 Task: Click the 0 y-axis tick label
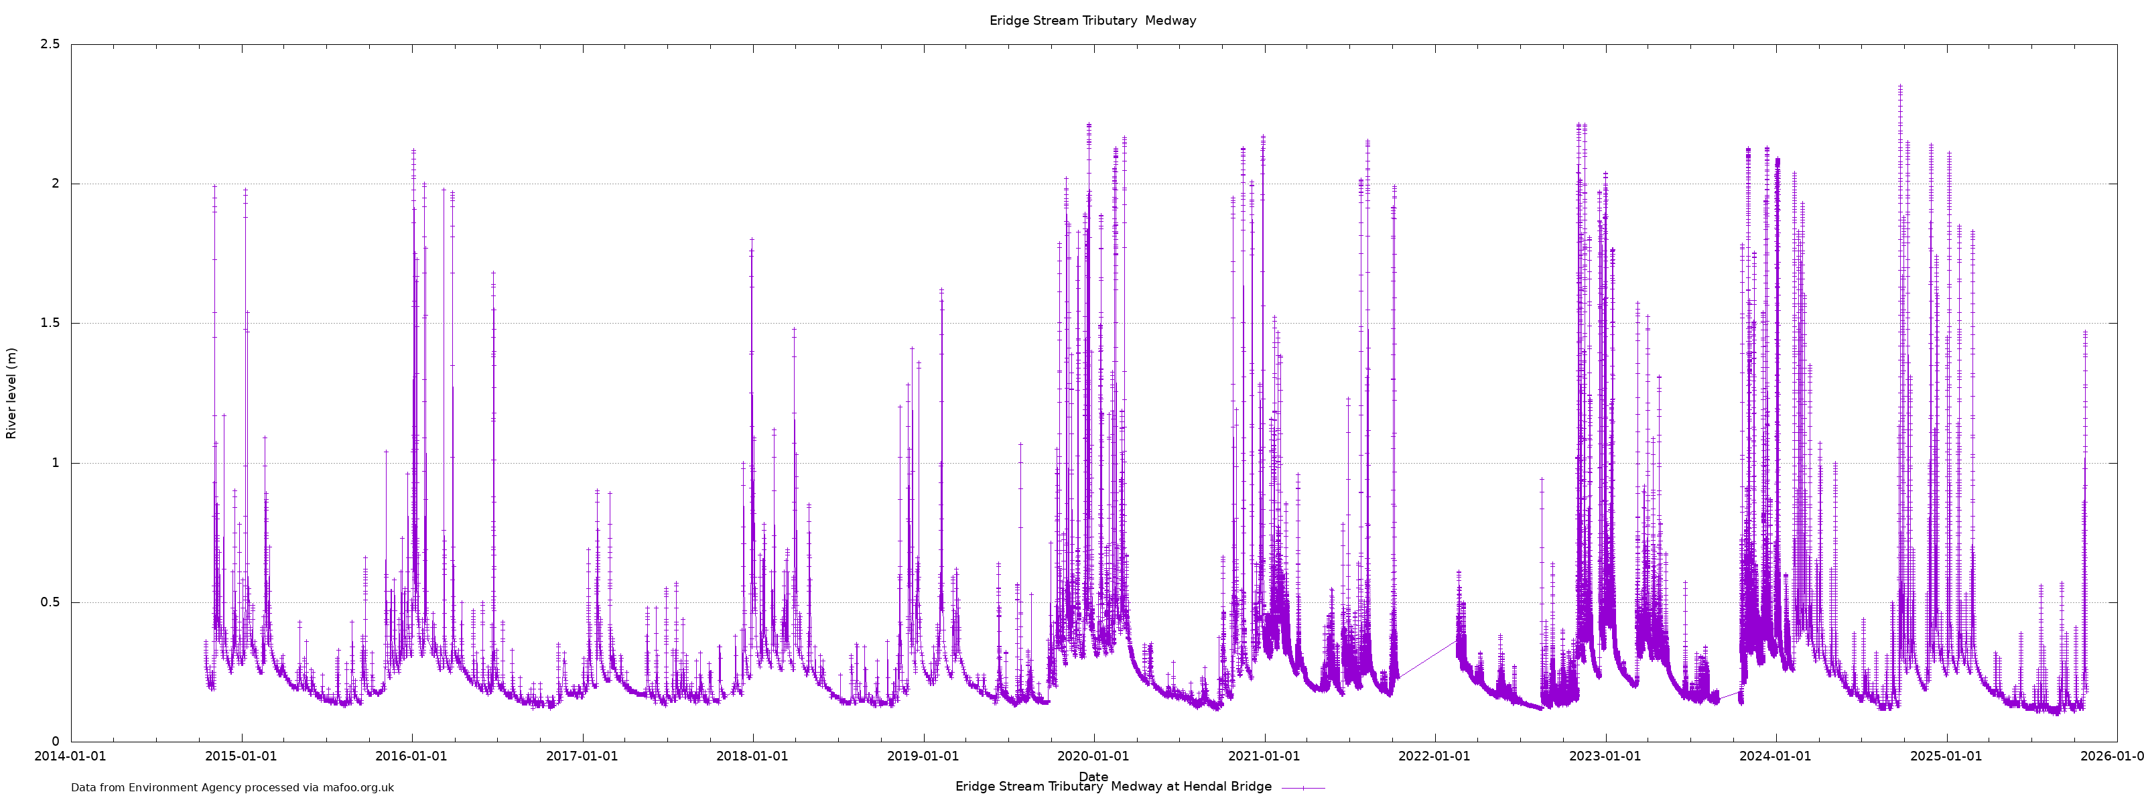click(x=56, y=742)
